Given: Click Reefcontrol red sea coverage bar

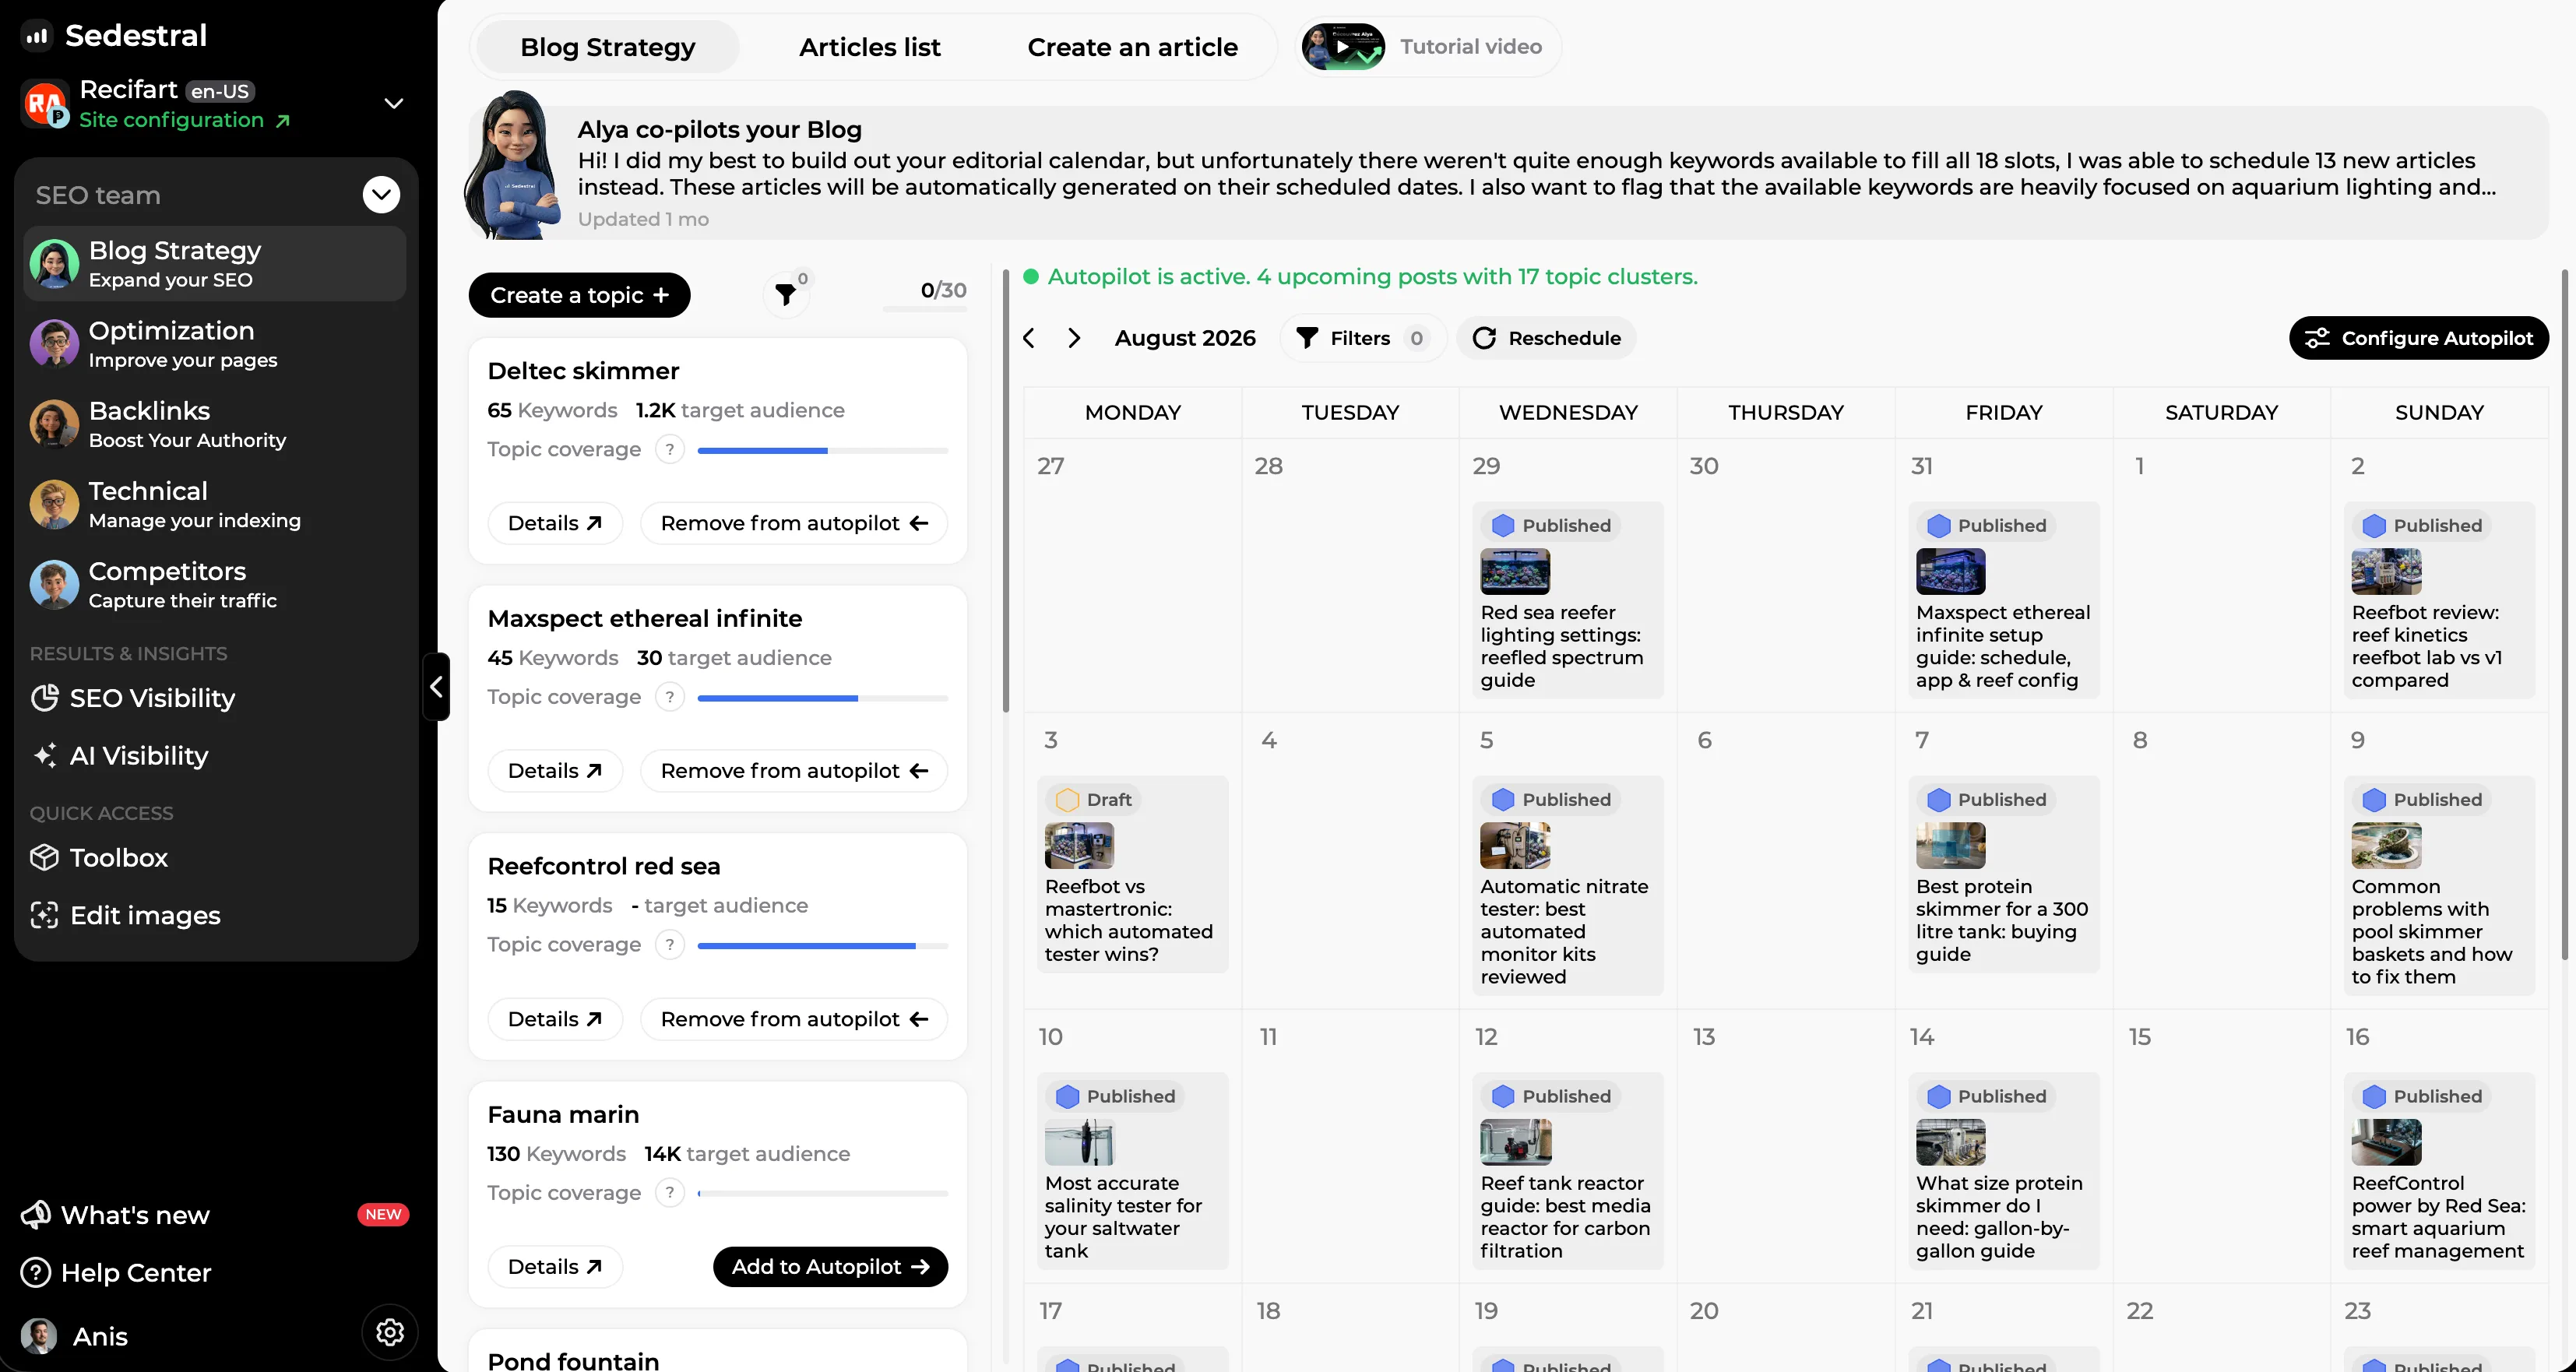Looking at the screenshot, I should point(823,946).
